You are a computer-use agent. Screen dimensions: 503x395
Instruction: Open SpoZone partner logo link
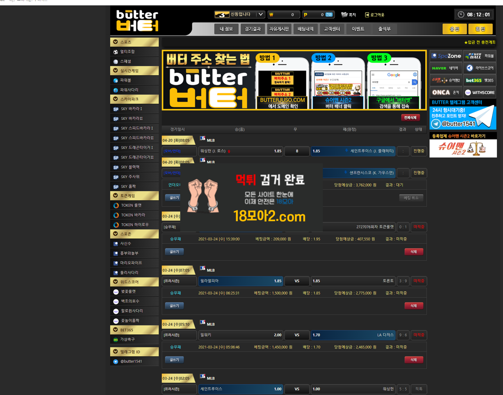(x=446, y=56)
